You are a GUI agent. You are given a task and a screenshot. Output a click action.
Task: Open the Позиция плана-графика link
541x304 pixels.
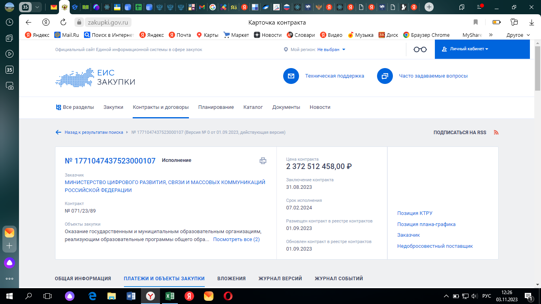pos(426,224)
